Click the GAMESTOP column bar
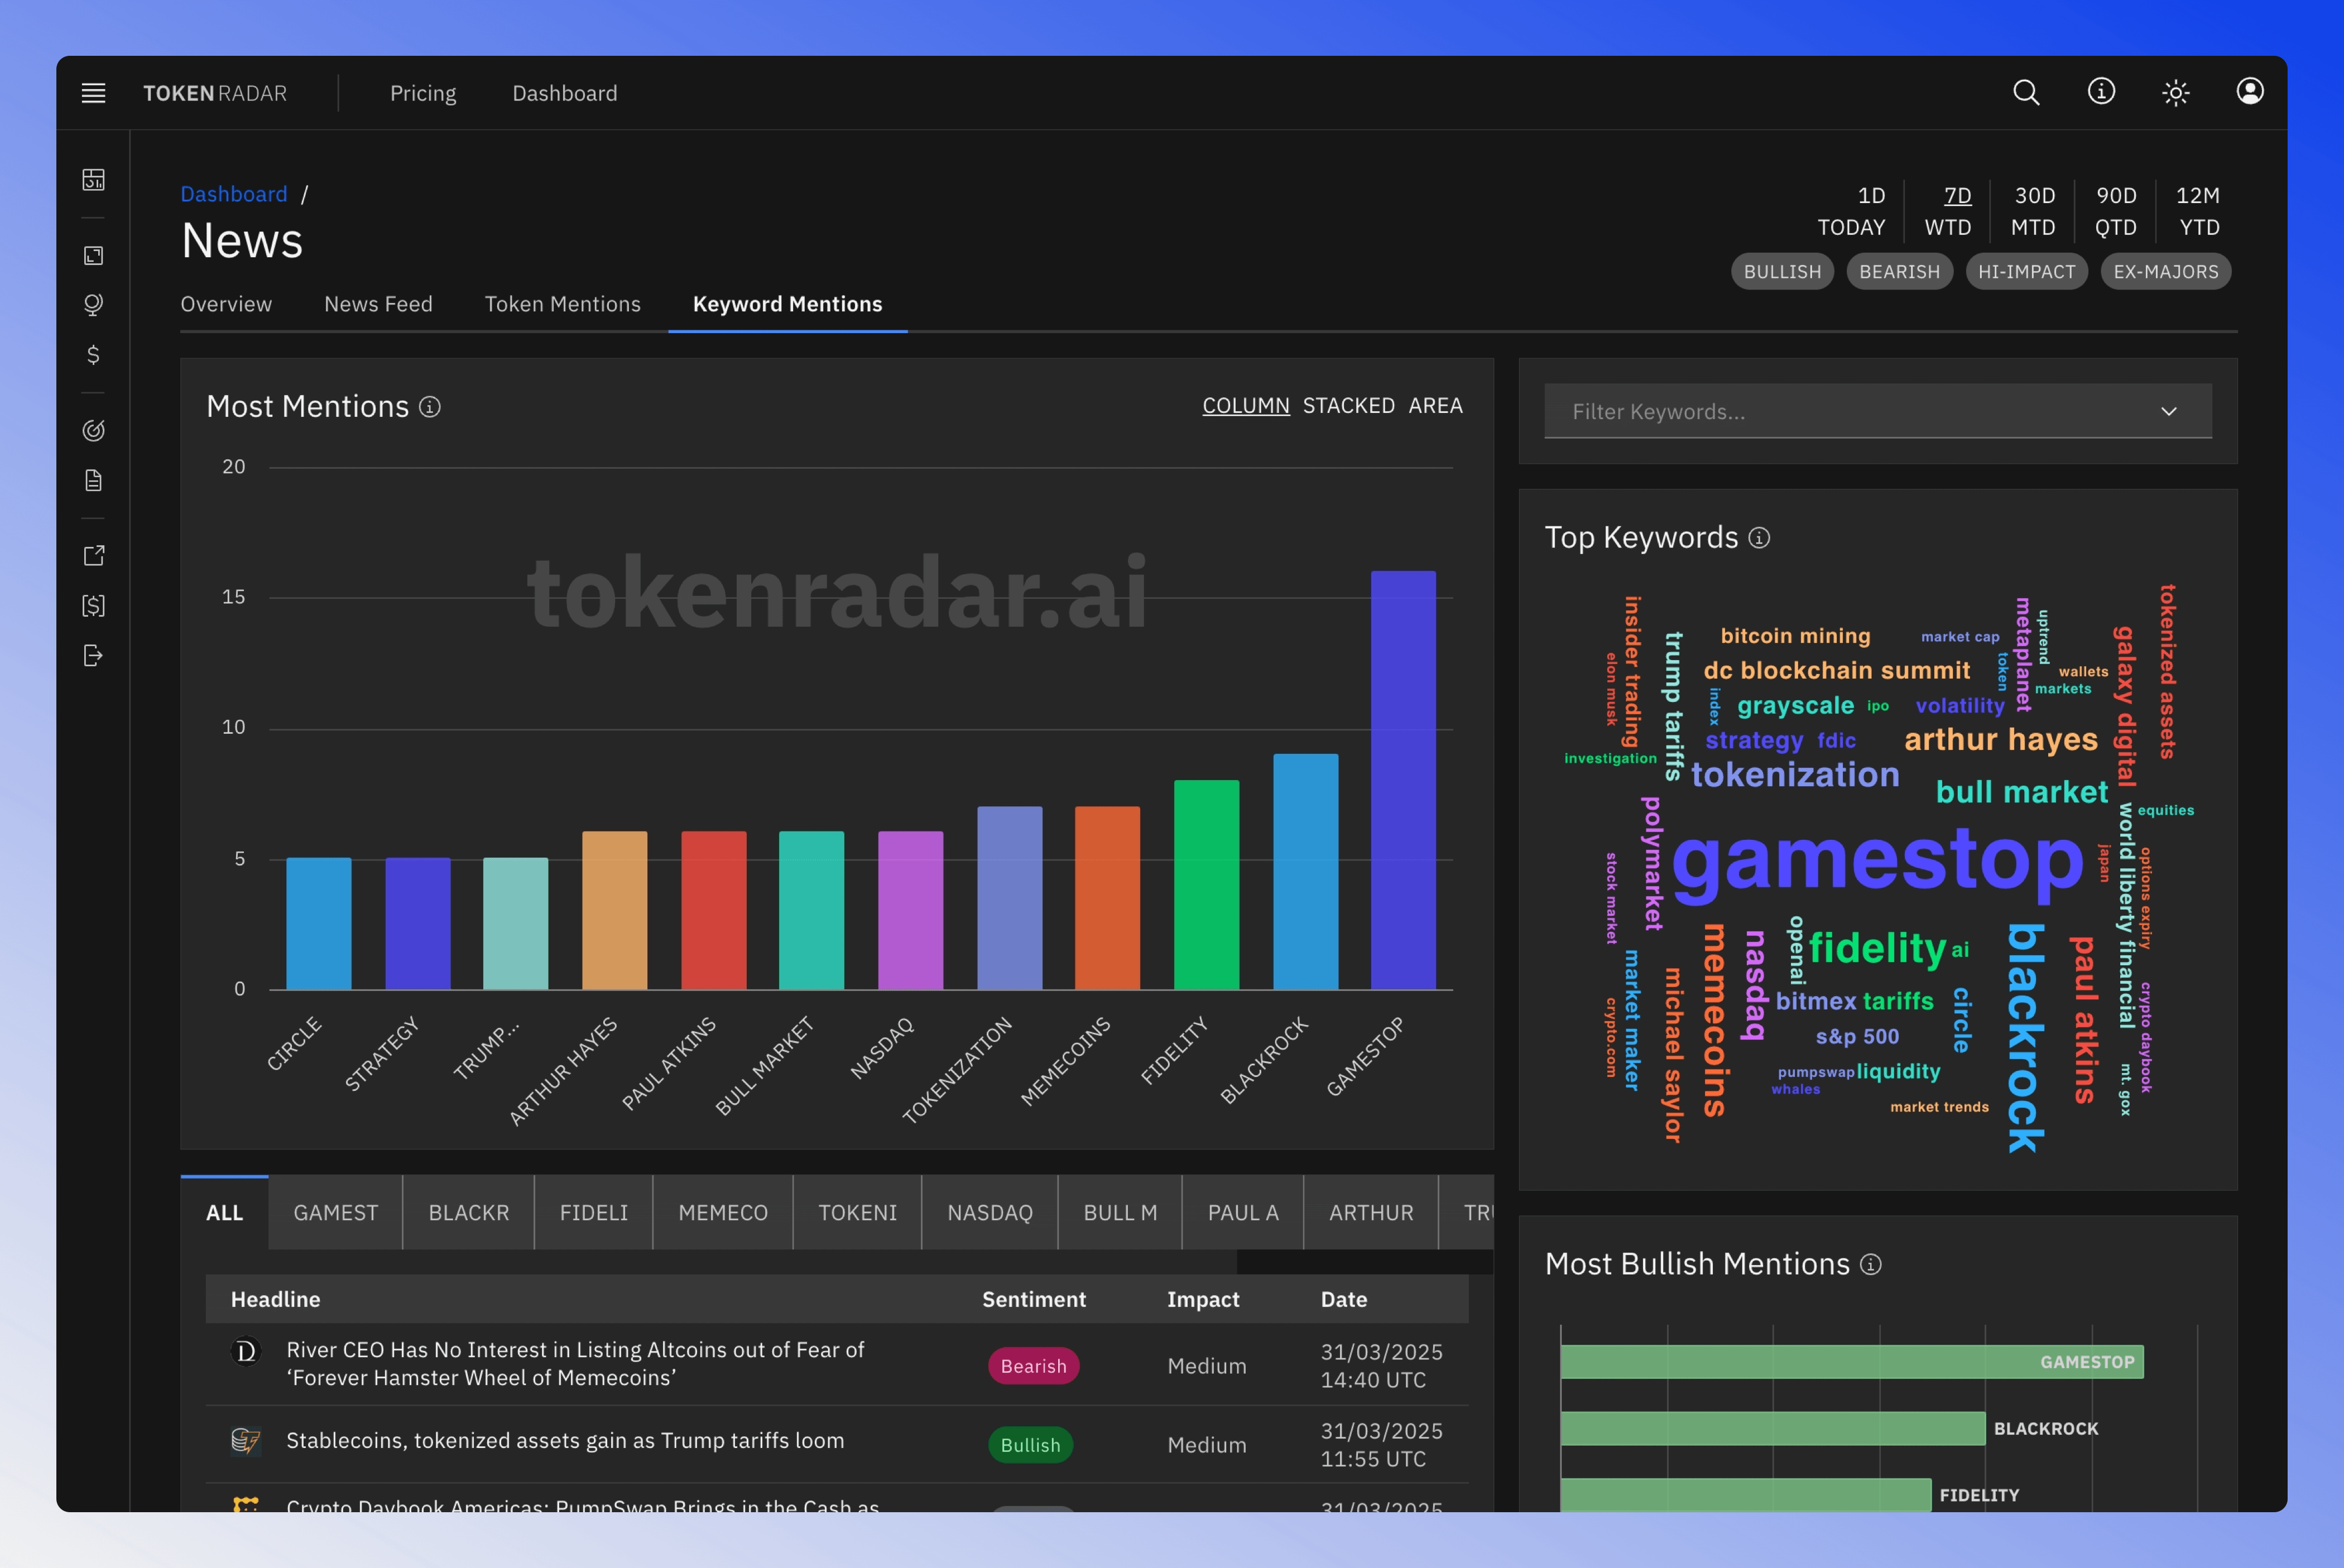 pos(1403,780)
